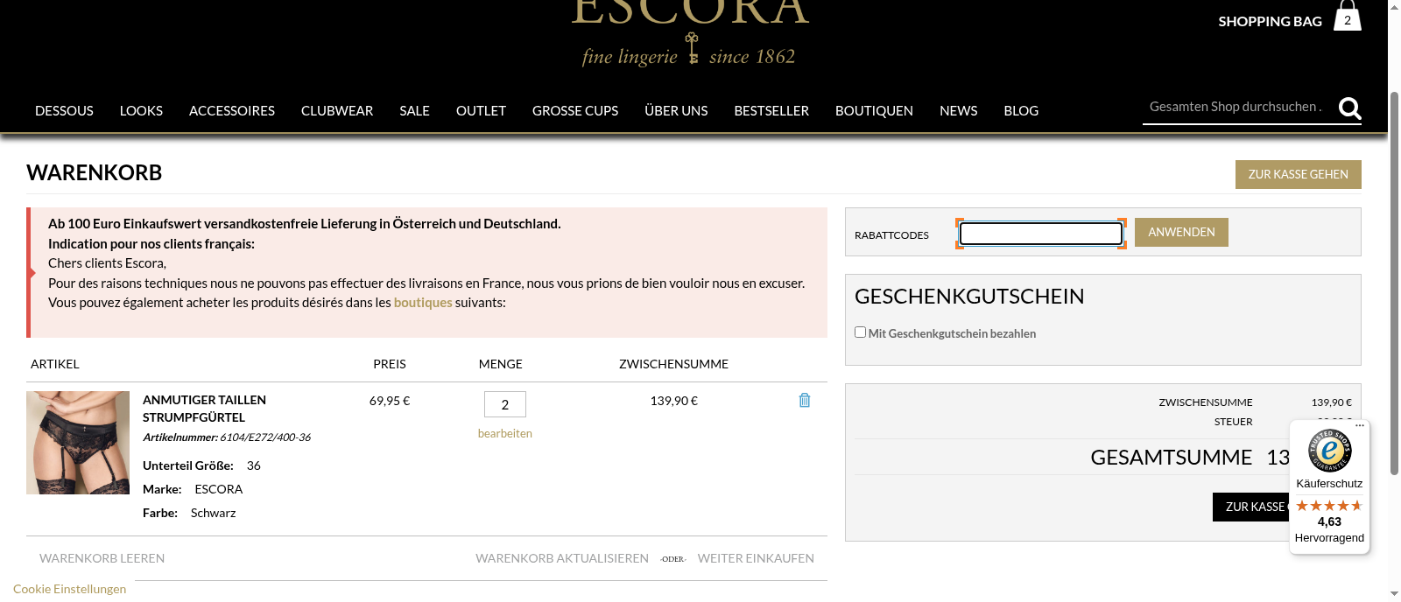
Task: Click the GESAMTSUMME label
Action: [x=1172, y=458]
